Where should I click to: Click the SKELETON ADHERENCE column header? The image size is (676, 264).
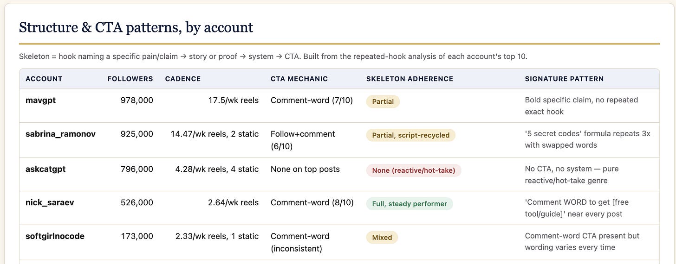point(409,79)
